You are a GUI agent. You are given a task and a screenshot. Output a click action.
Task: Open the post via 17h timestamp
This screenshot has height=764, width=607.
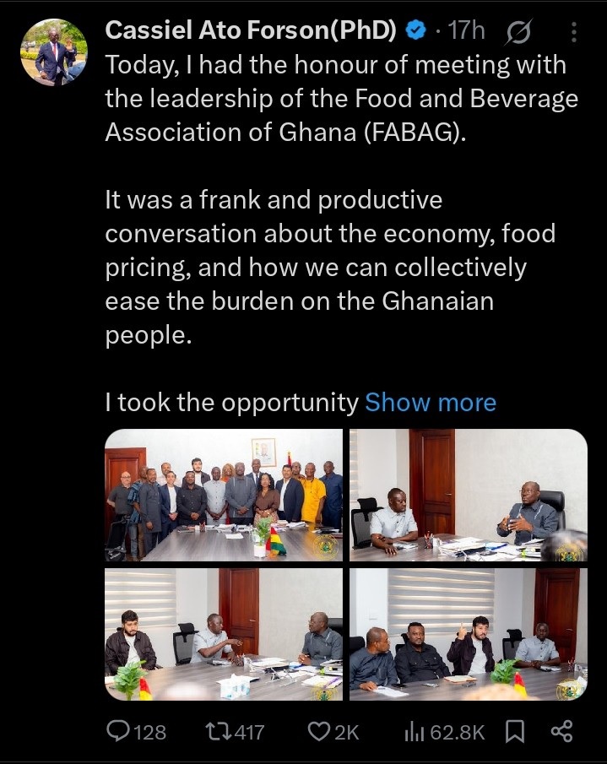467,31
